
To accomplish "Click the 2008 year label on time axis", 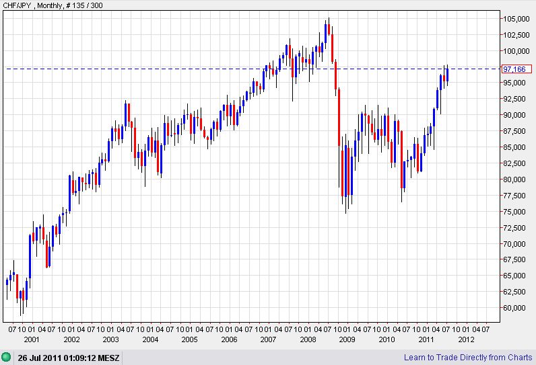I will [x=308, y=339].
